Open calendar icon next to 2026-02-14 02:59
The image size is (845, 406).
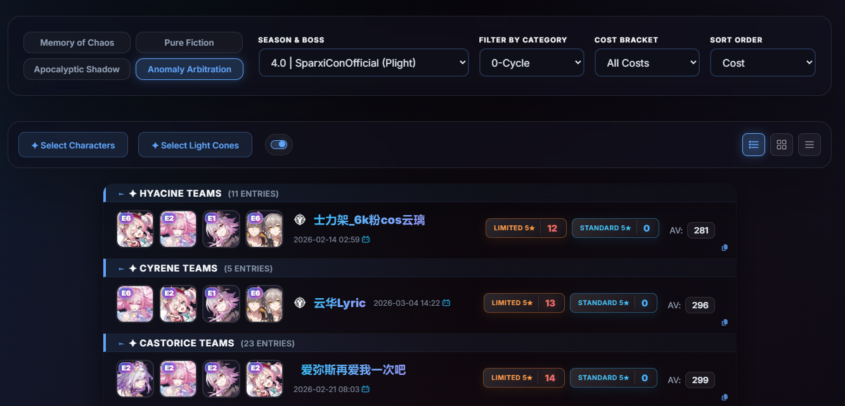[366, 240]
